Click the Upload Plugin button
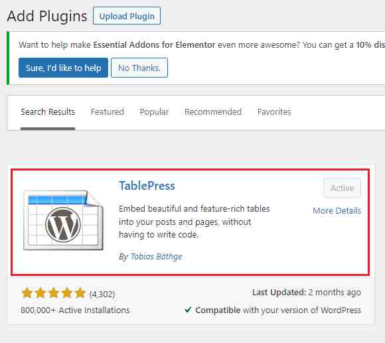 click(127, 16)
